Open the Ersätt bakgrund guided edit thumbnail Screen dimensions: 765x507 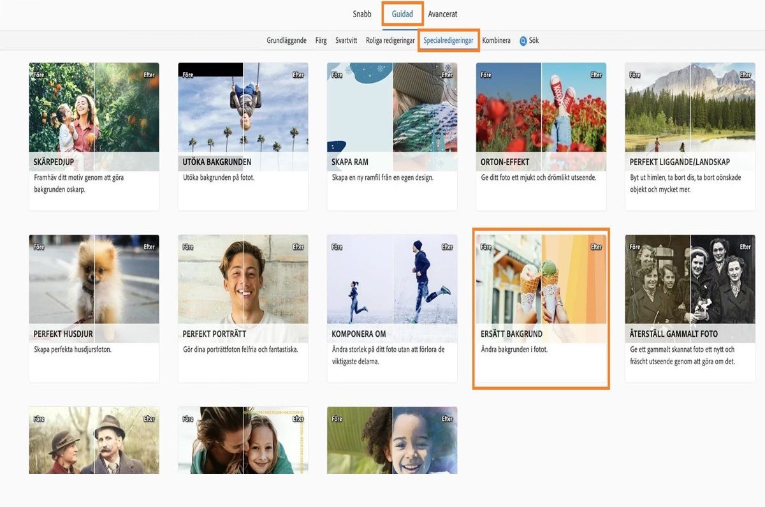click(x=541, y=289)
